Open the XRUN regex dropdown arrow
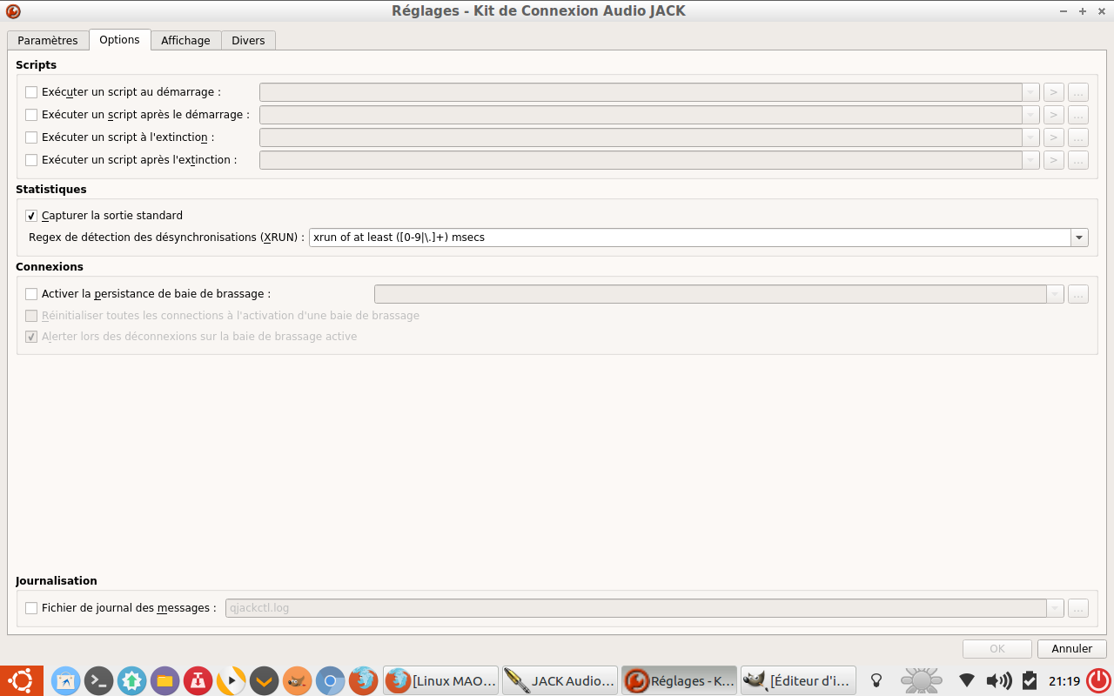This screenshot has height=696, width=1114. pyautogui.click(x=1079, y=238)
